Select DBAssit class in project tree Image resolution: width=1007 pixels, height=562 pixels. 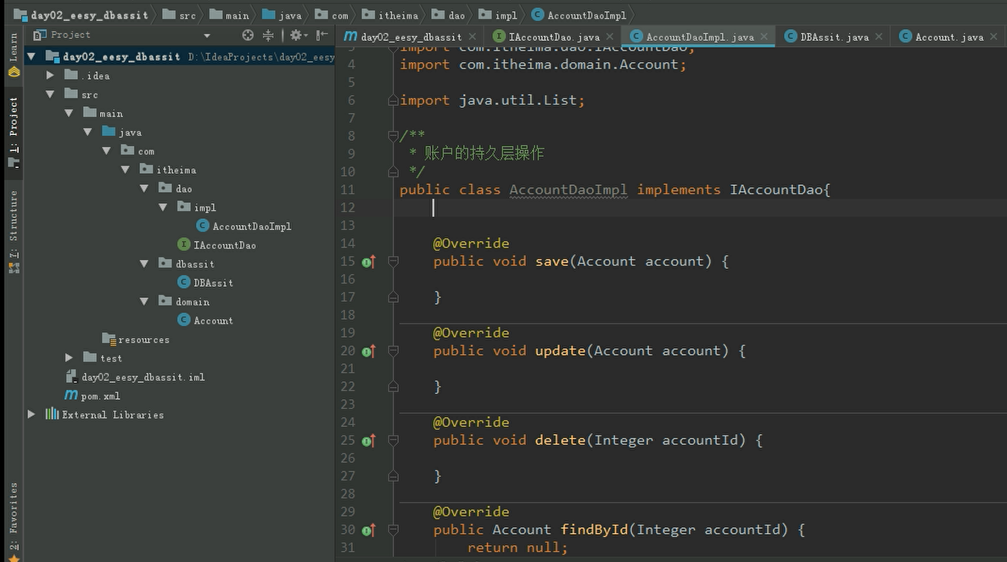pyautogui.click(x=205, y=283)
